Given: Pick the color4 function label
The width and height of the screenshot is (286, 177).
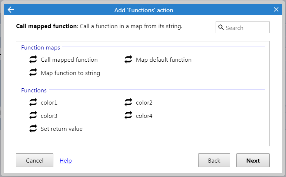Looking at the screenshot, I should click(144, 116).
